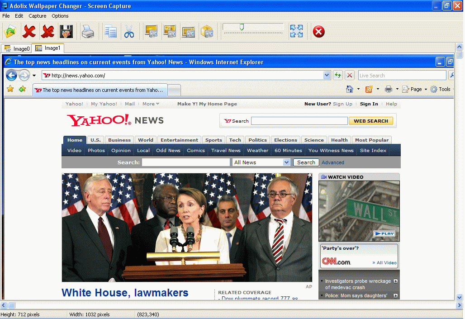
Task: Expand the dropdown beside IE RSS icon
Action: point(378,89)
